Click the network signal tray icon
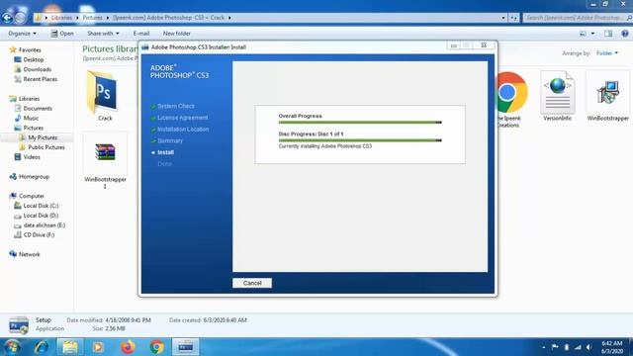Image resolution: width=633 pixels, height=356 pixels. coord(578,347)
